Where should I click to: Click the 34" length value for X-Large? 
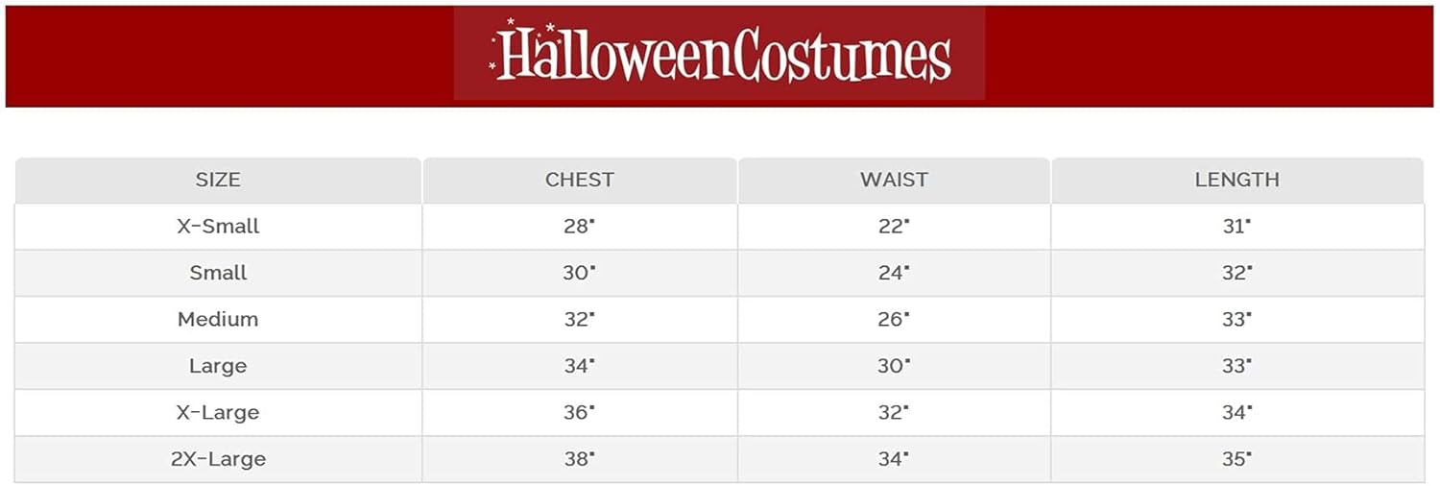pos(1236,413)
